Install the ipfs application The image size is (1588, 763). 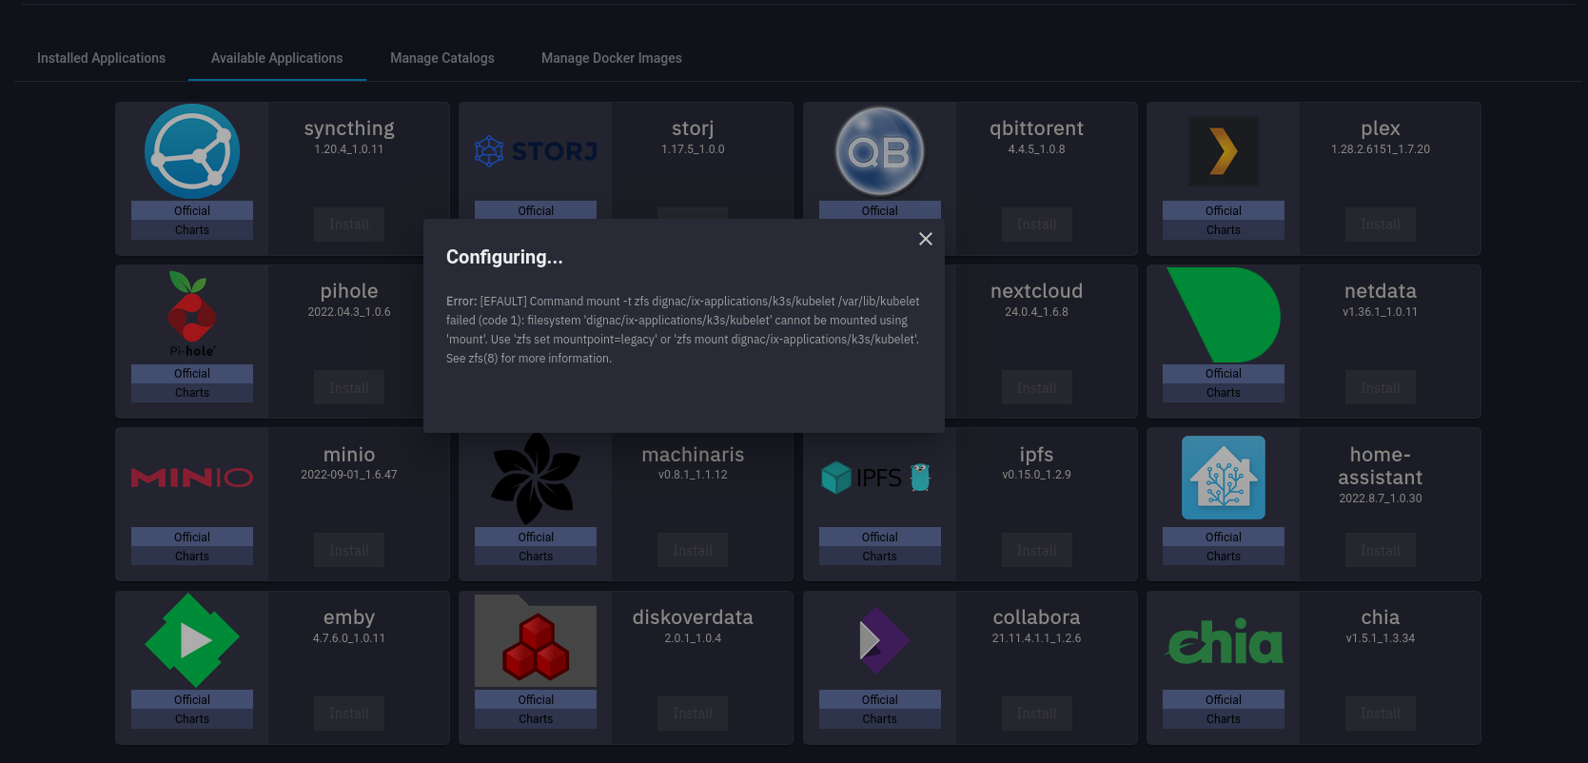(x=1036, y=550)
